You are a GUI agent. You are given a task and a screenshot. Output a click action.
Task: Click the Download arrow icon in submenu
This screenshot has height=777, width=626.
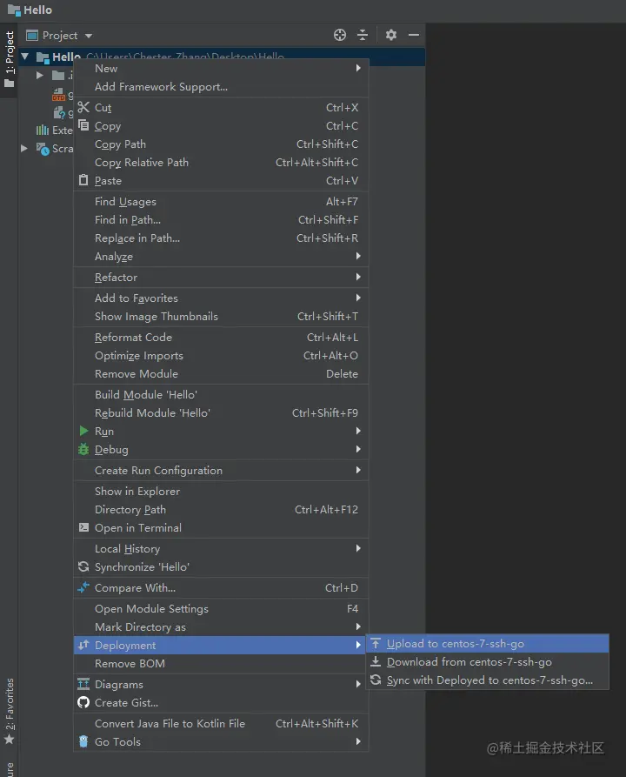[x=376, y=661]
